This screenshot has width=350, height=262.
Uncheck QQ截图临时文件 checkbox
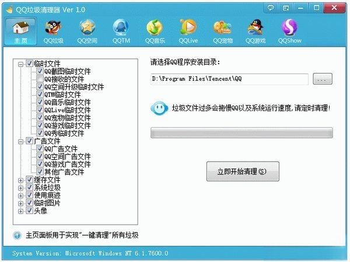click(40, 71)
